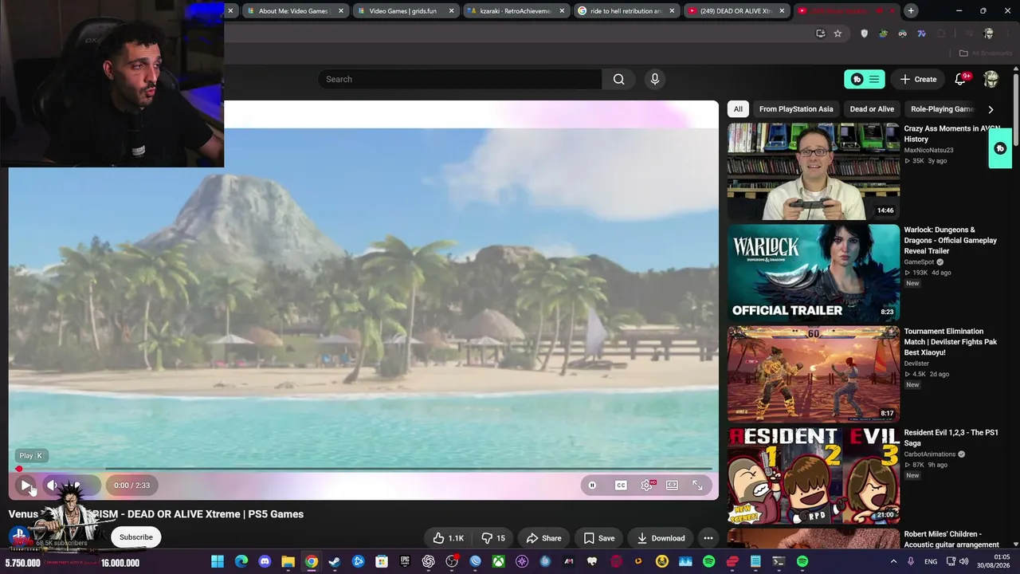Open the CarbotAnimations channel link
Viewport: 1020px width, 574px height.
pyautogui.click(x=929, y=454)
